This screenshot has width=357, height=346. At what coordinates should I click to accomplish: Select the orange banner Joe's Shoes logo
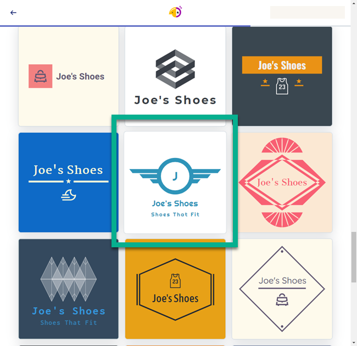point(282,76)
